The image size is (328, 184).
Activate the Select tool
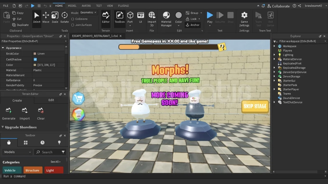point(37,17)
